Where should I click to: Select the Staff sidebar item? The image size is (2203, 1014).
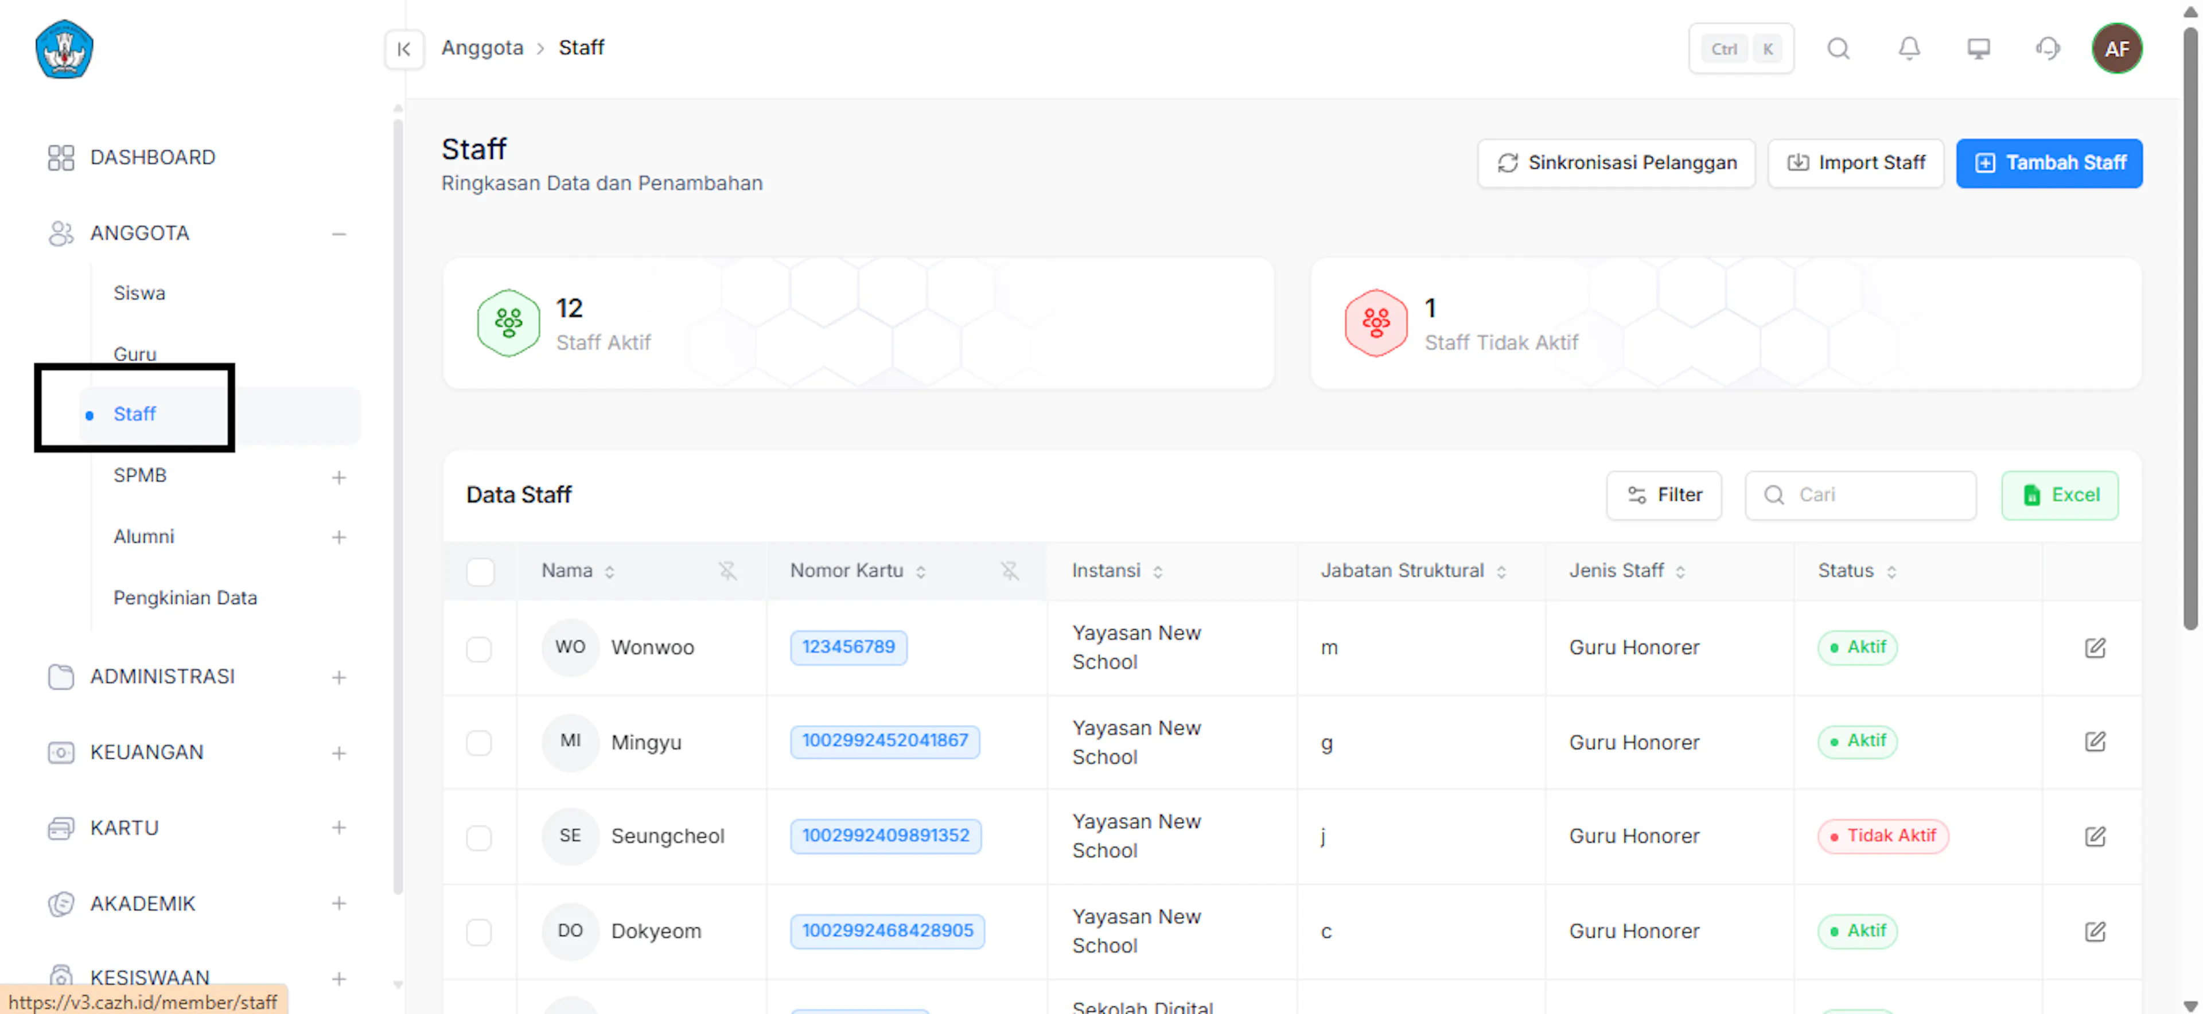[x=220, y=415]
